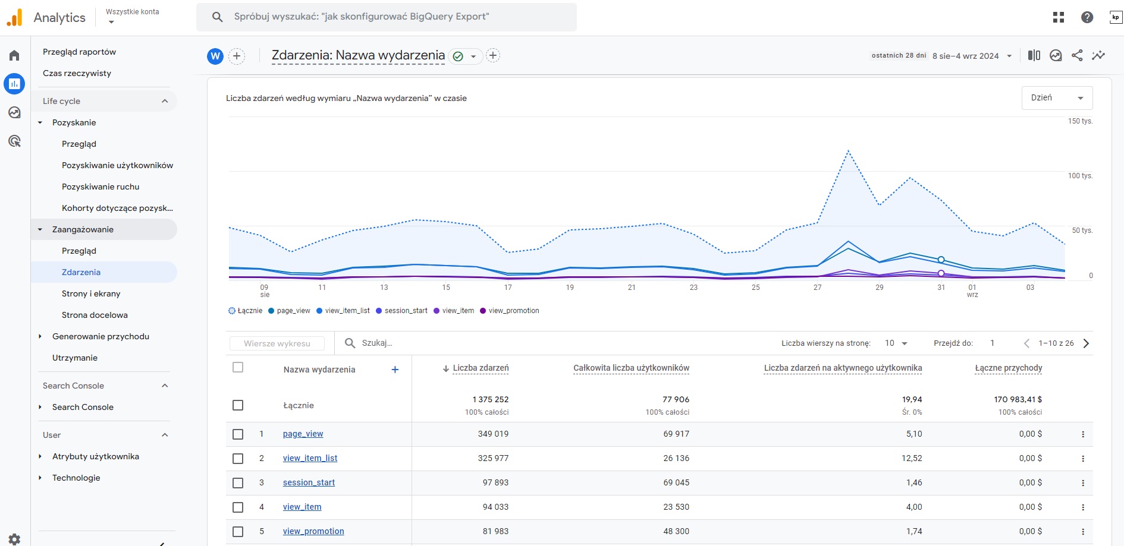Open the view_promotion event link
The image size is (1124, 546).
click(313, 531)
